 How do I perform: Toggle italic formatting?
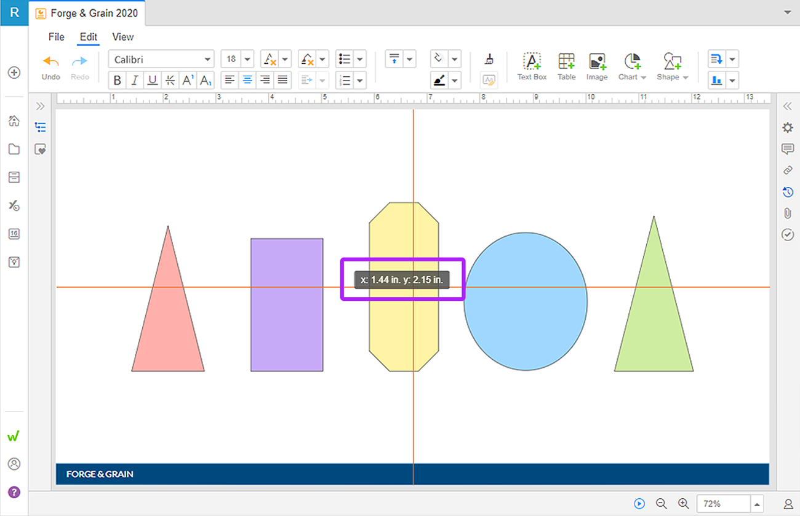(135, 80)
